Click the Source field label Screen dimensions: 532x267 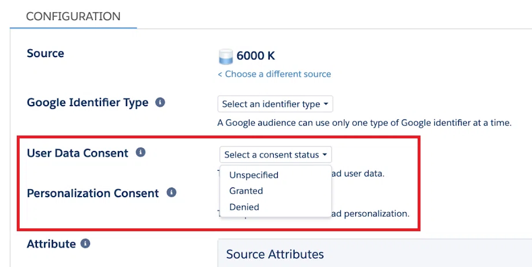pyautogui.click(x=46, y=53)
